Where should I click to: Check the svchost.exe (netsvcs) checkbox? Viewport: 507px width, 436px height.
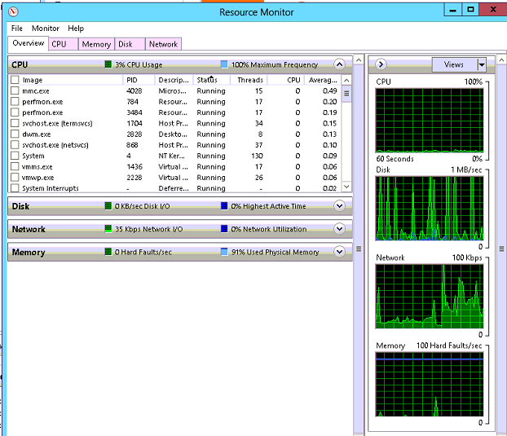point(15,145)
